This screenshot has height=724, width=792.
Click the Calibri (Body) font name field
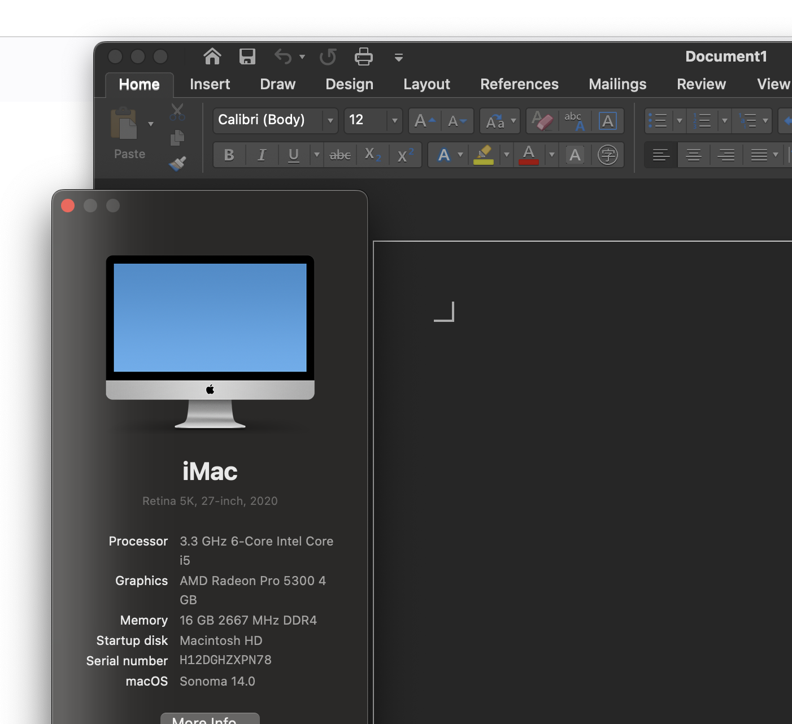click(x=268, y=121)
